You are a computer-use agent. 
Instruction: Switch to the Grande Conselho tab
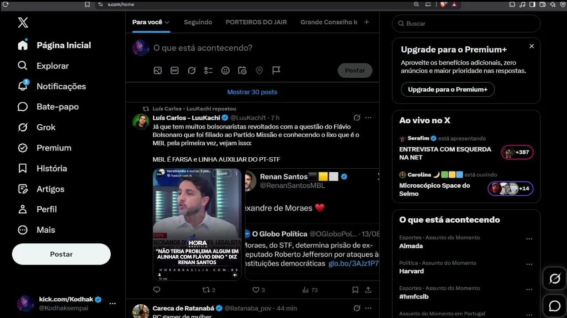(329, 22)
